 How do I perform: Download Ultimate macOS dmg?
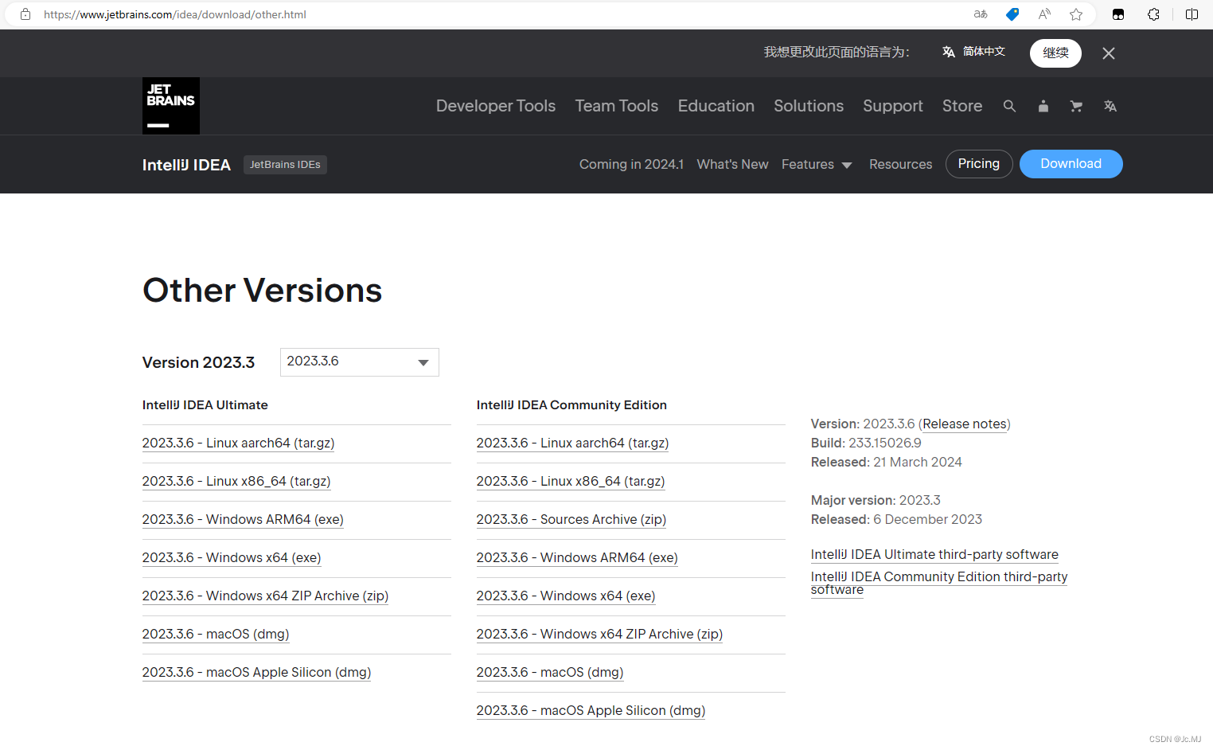(216, 635)
